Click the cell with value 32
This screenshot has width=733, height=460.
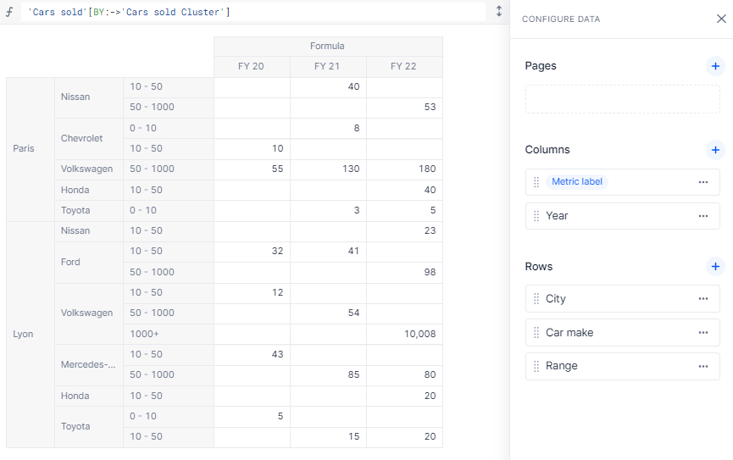pos(252,252)
